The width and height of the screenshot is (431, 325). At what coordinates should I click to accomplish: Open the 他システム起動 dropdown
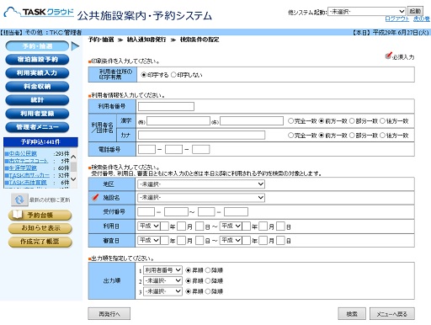tap(367, 11)
